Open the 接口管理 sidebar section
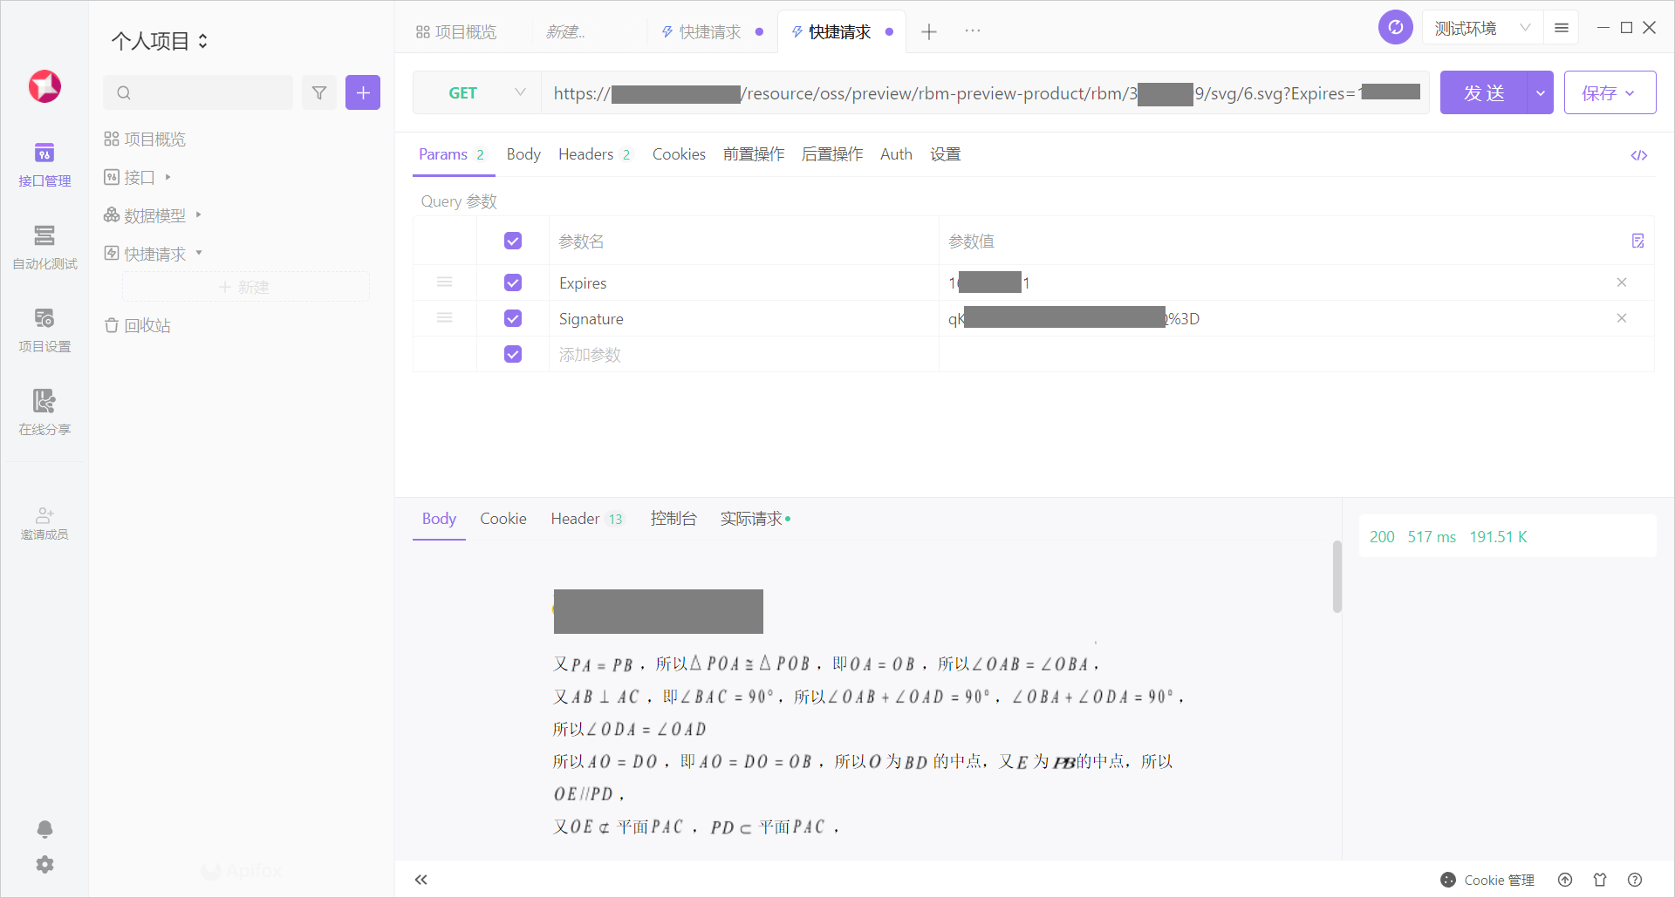Screen dimensions: 1675x898 pos(44,164)
